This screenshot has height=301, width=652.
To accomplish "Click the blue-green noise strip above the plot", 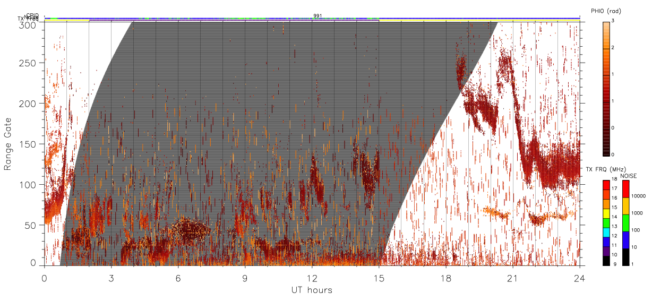I will [312, 18].
